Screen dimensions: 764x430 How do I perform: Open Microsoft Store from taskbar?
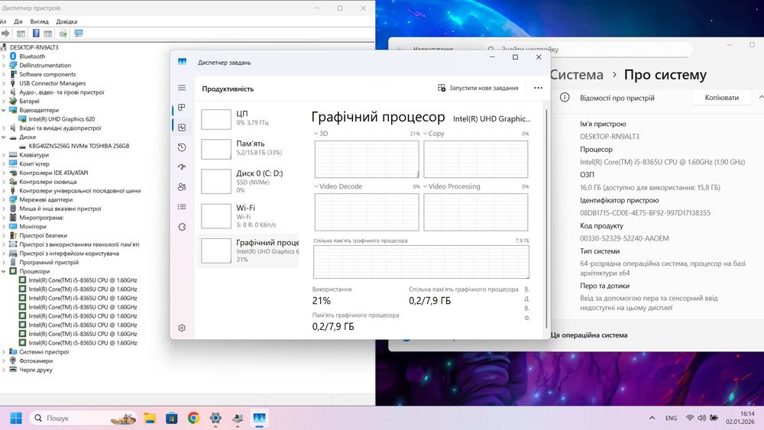coord(171,418)
